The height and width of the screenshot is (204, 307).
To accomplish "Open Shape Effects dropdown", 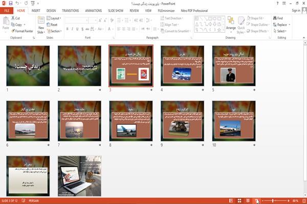I will [x=258, y=31].
